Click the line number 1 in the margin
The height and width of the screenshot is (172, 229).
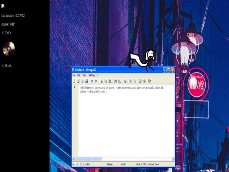pos(74,87)
